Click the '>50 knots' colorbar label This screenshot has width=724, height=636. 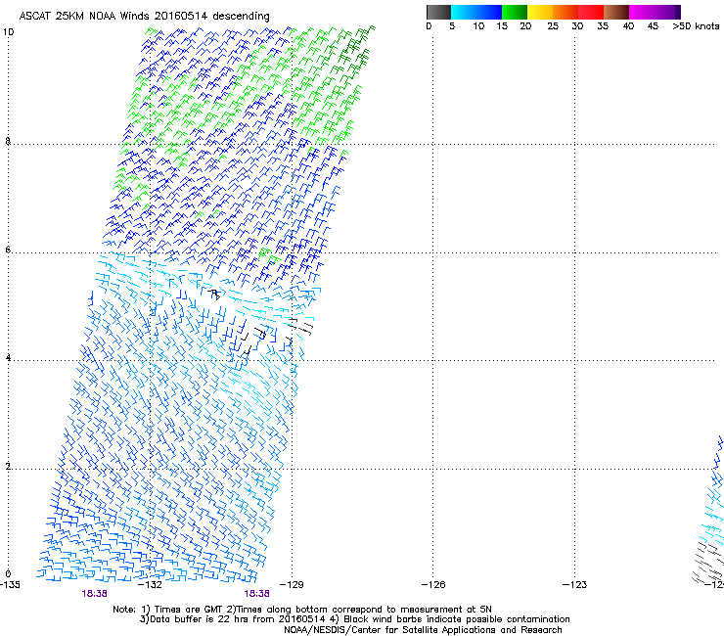(x=696, y=26)
